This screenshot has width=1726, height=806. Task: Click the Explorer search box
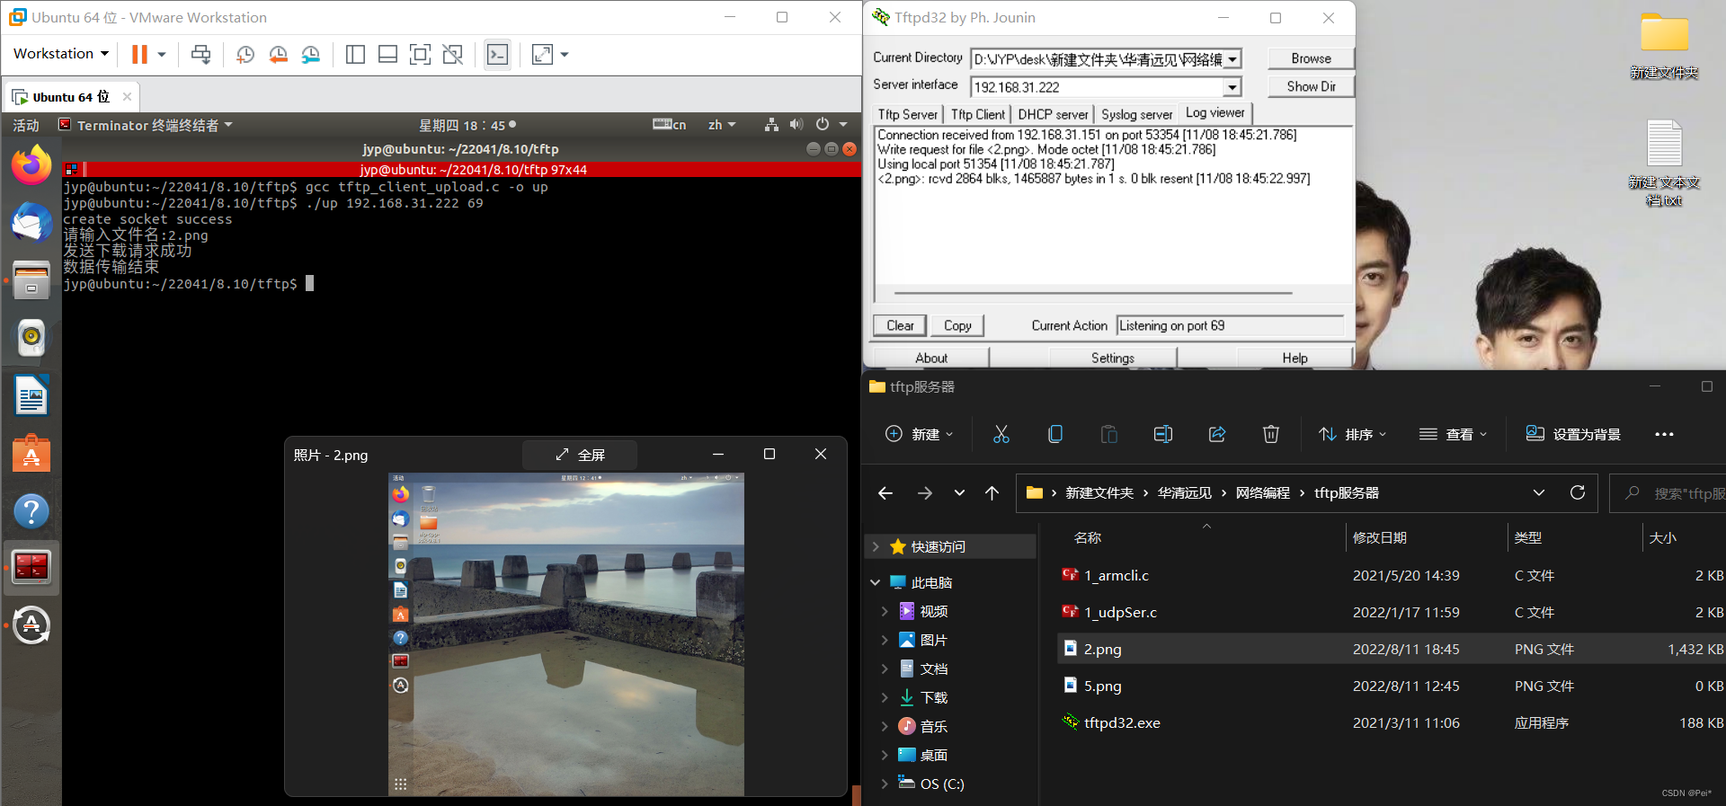1669,493
